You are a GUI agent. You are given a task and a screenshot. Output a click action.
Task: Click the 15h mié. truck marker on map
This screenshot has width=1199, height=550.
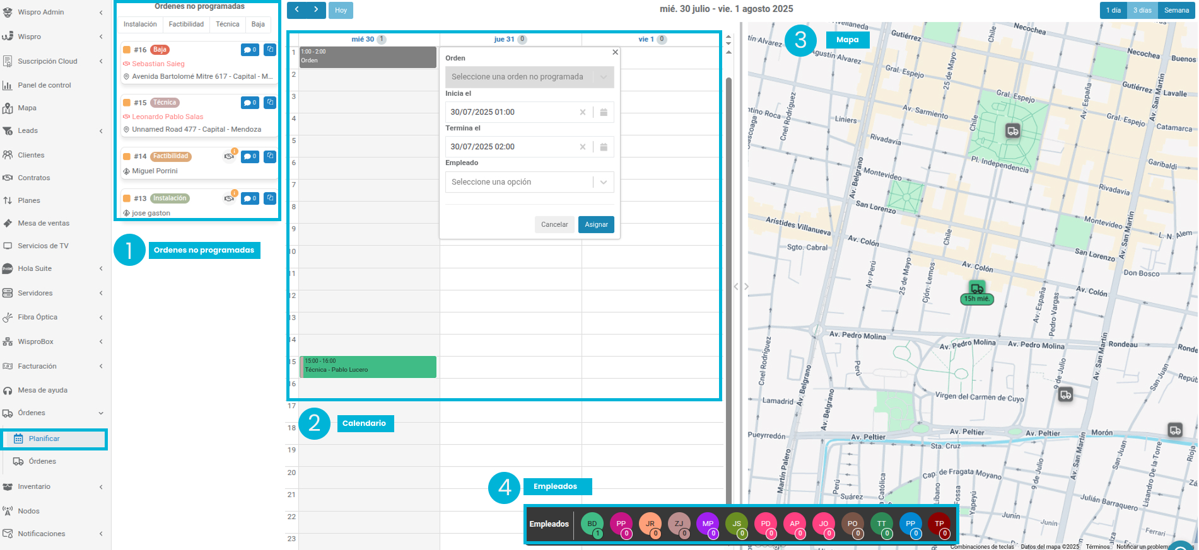977,292
